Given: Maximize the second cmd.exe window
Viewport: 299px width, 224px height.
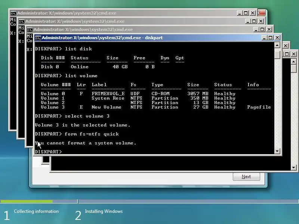Looking at the screenshot, I should [x=254, y=21].
